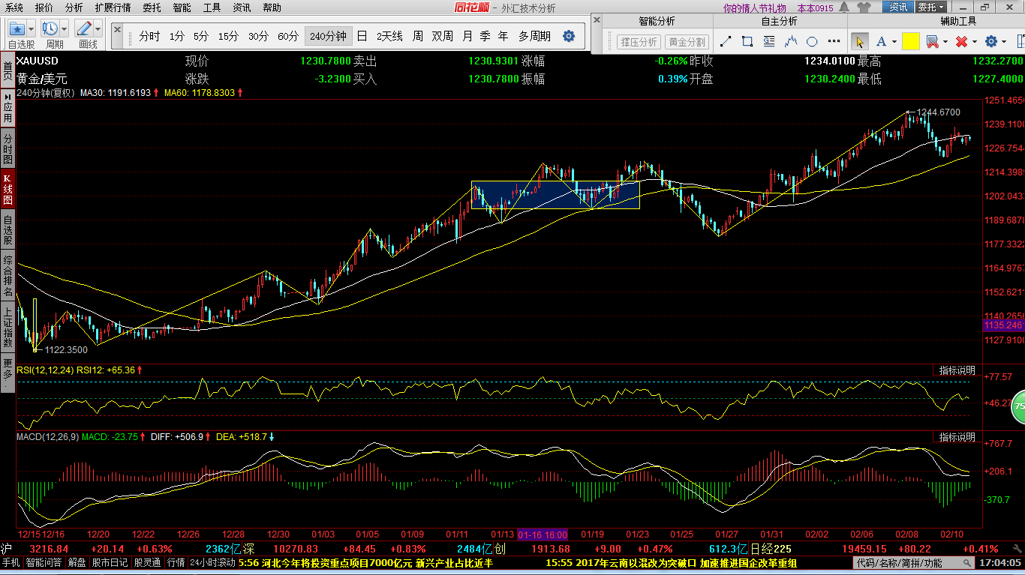This screenshot has height=575, width=1025.
Task: Select the rectangle drawing tool
Action: (x=747, y=41)
